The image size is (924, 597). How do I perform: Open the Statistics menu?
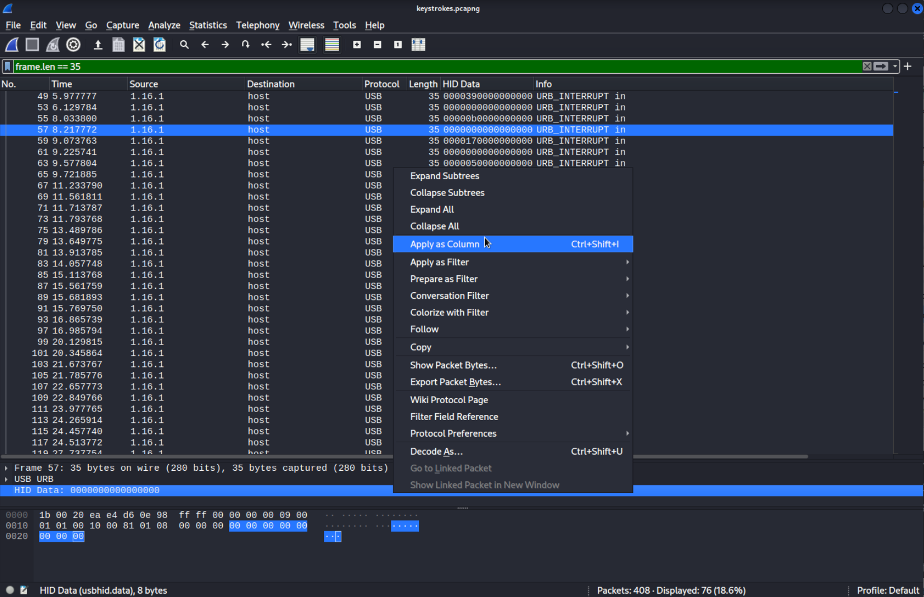[x=208, y=25]
